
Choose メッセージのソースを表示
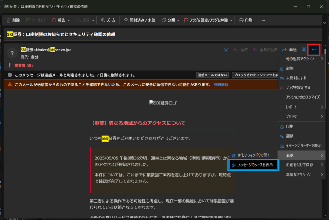(x=253, y=165)
